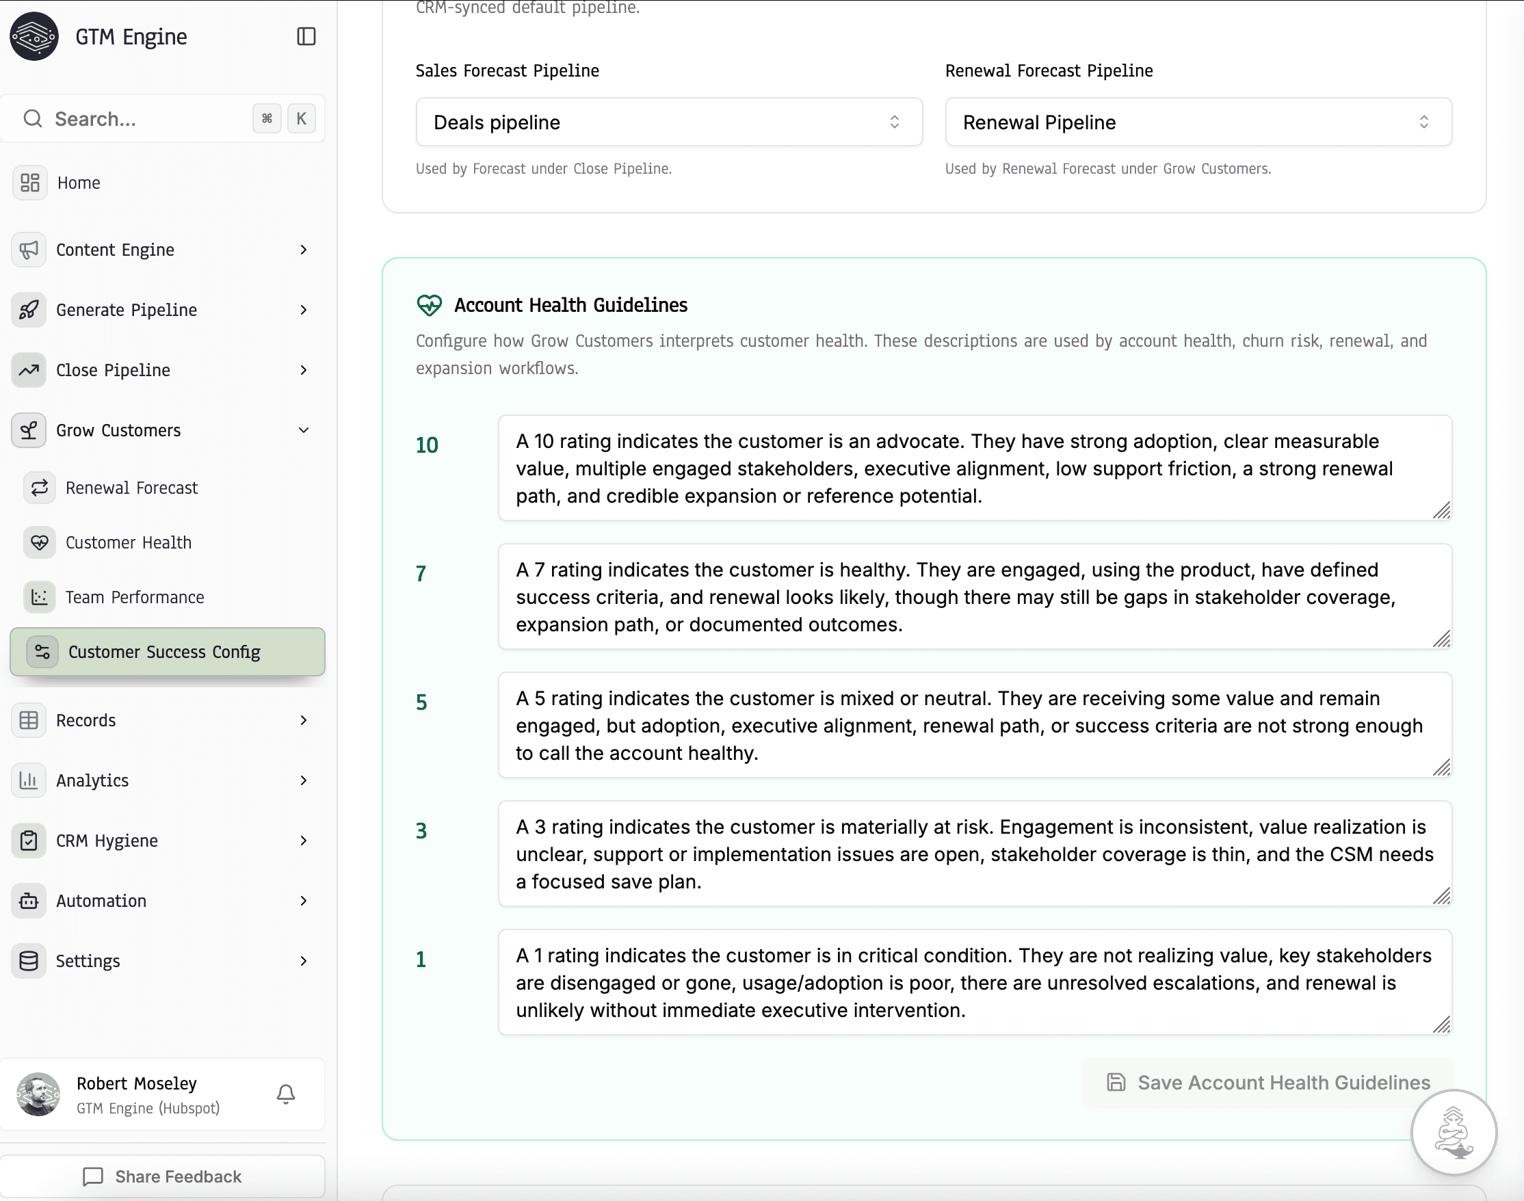The image size is (1524, 1201).
Task: Open the genie assistant floating button
Action: click(x=1454, y=1132)
